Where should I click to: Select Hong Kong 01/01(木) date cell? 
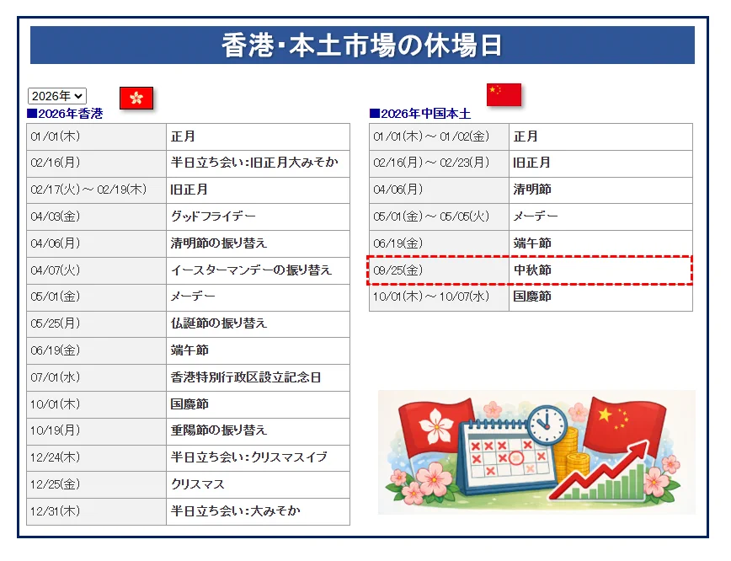[x=97, y=136]
